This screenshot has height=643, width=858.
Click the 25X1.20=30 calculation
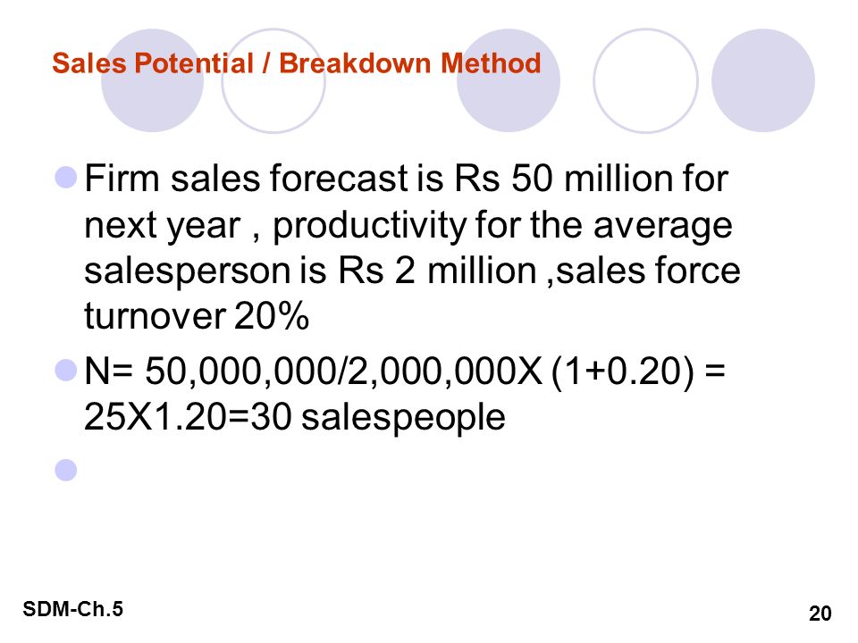pyautogui.click(x=188, y=417)
